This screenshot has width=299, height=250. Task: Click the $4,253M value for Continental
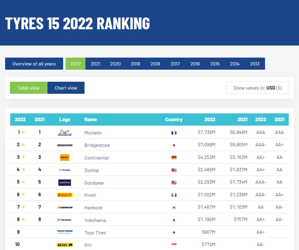207,157
